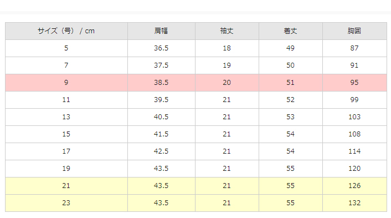Screen dimensions: 391x218
Task: Select chest value 114 in size 17 row
Action: (x=354, y=151)
